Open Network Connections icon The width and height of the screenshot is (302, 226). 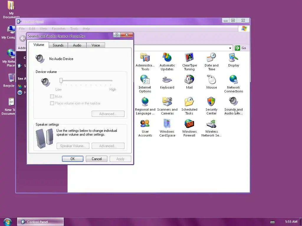click(x=234, y=84)
